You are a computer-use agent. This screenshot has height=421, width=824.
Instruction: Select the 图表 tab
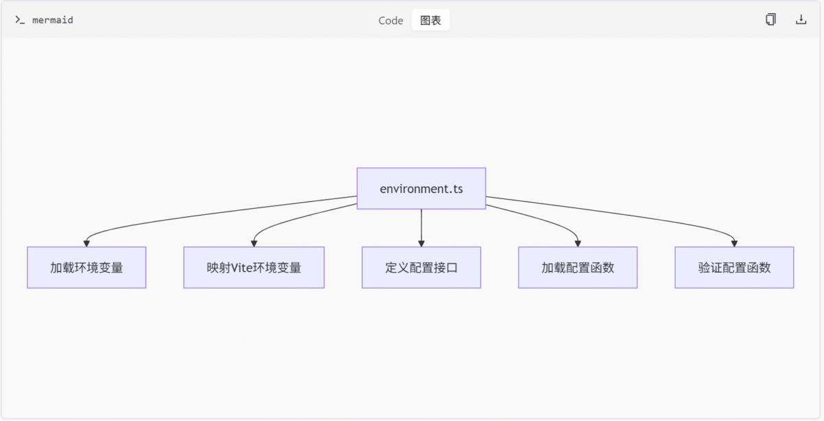pos(431,20)
